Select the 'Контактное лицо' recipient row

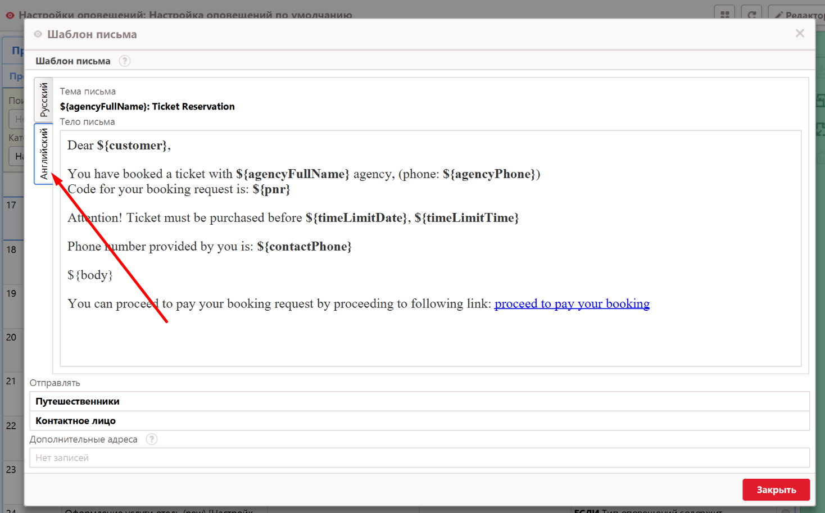[x=419, y=421]
